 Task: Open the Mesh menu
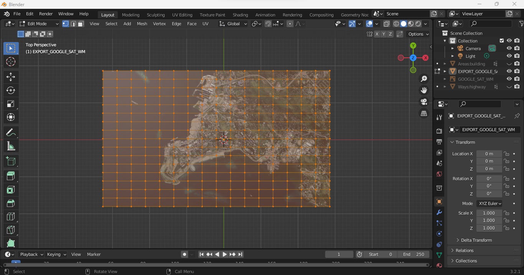click(x=142, y=23)
